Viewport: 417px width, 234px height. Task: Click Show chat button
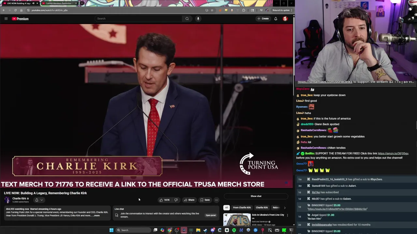click(x=256, y=196)
